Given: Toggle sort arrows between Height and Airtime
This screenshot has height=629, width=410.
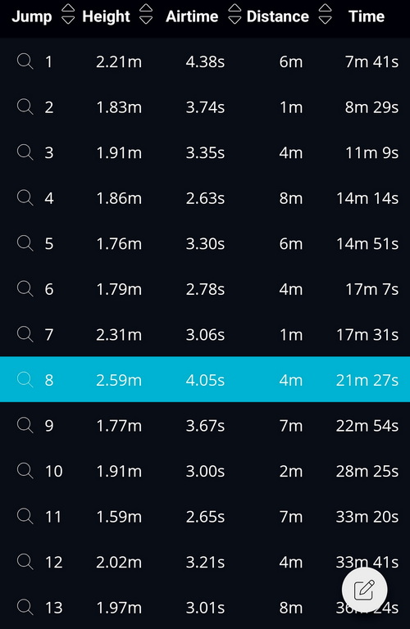Looking at the screenshot, I should pyautogui.click(x=146, y=14).
